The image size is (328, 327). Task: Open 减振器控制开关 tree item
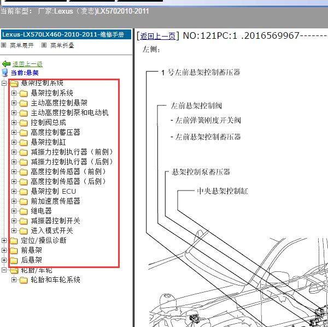coord(55,221)
